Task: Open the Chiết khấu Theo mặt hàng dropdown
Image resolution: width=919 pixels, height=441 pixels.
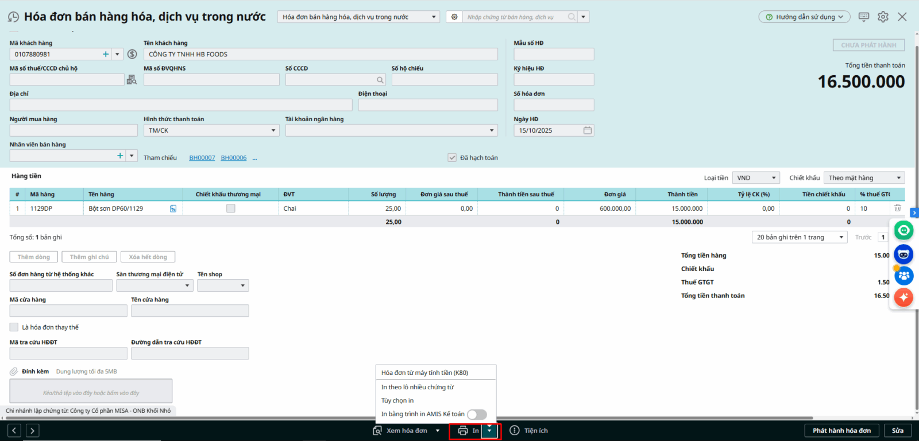Action: [864, 178]
